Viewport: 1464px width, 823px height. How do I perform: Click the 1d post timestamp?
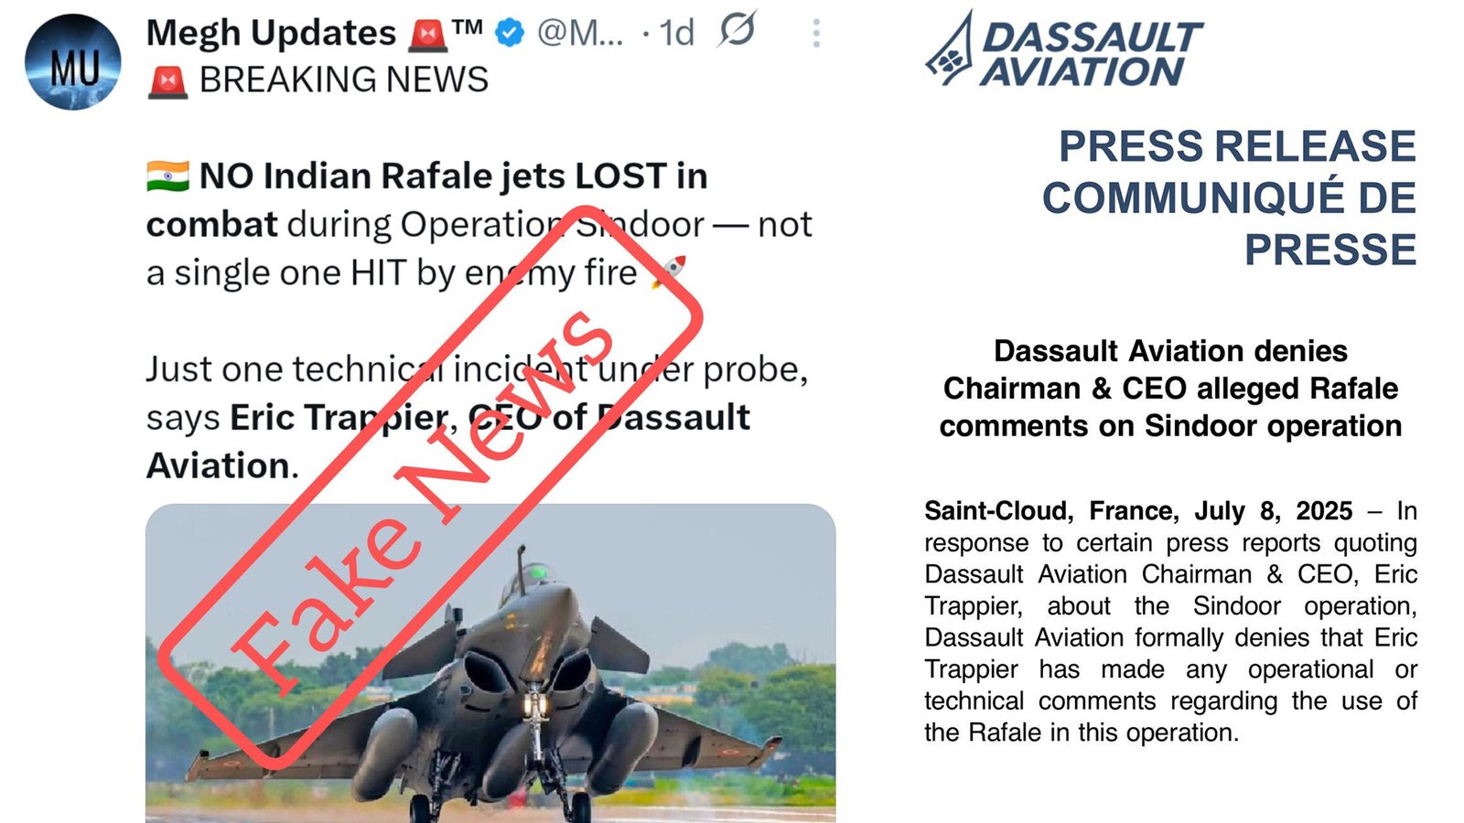(677, 34)
